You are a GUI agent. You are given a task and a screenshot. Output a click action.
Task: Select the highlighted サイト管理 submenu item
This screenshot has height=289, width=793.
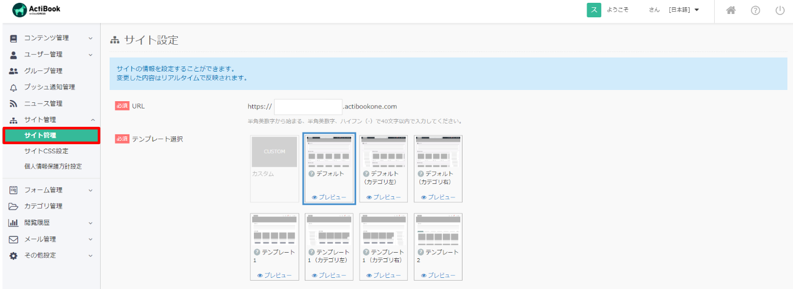[51, 135]
